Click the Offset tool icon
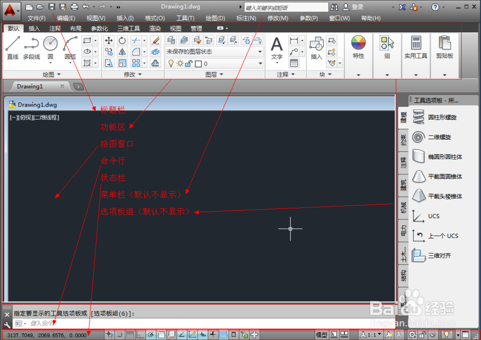The image size is (481, 340). tap(155, 63)
